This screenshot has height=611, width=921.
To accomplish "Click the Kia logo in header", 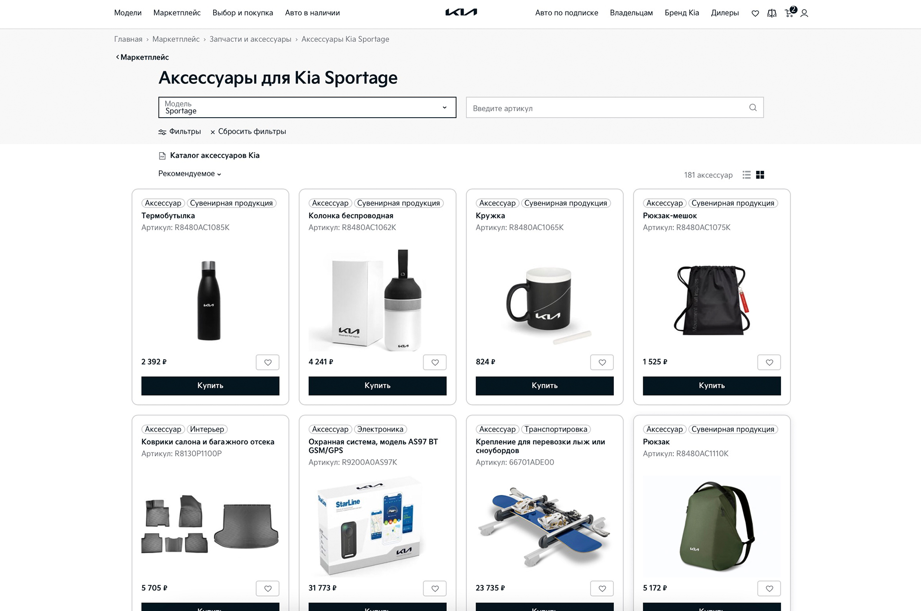I will pyautogui.click(x=461, y=12).
